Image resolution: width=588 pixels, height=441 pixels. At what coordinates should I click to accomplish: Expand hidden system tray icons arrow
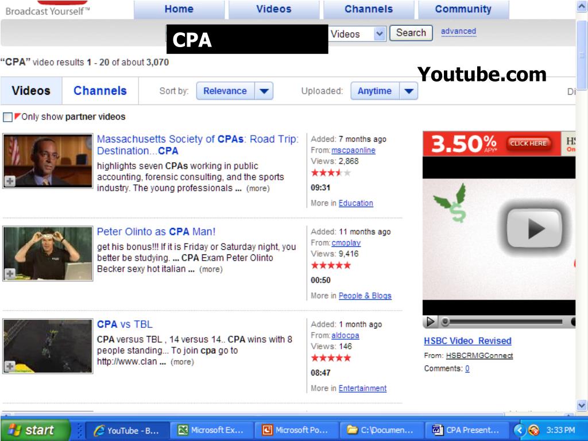(519, 430)
